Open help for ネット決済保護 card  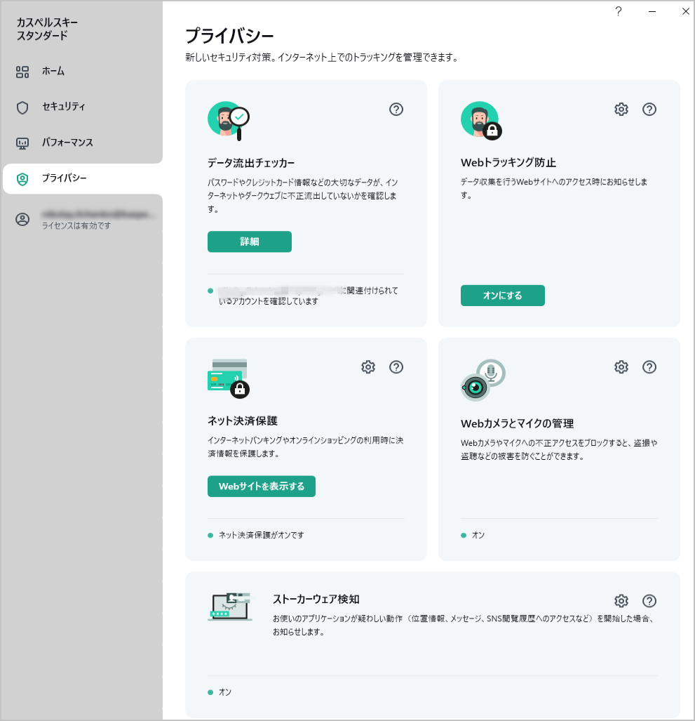click(x=396, y=367)
